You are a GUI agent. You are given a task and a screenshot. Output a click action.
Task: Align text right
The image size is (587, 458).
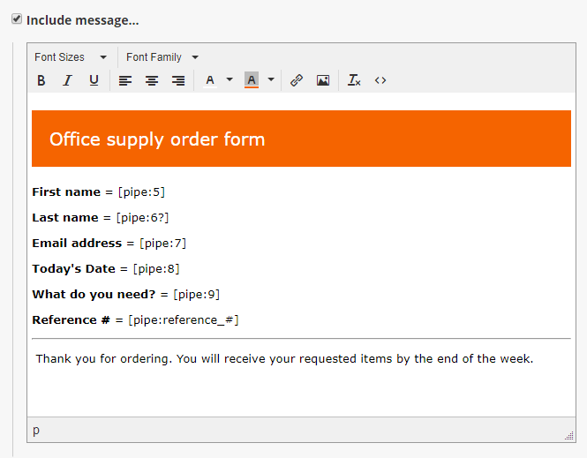click(x=178, y=80)
